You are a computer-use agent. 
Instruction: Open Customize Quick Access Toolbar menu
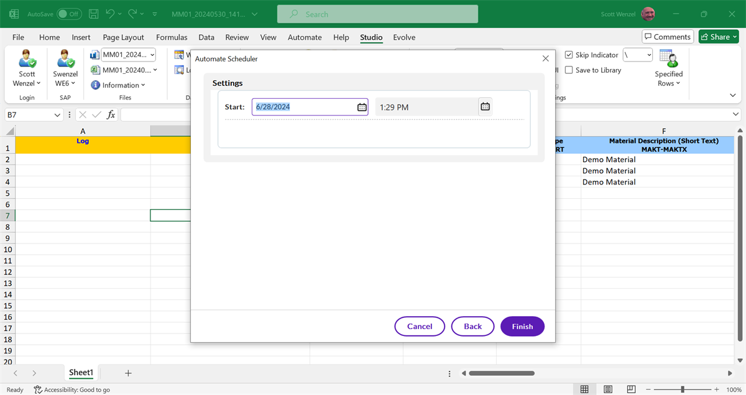pyautogui.click(x=155, y=14)
